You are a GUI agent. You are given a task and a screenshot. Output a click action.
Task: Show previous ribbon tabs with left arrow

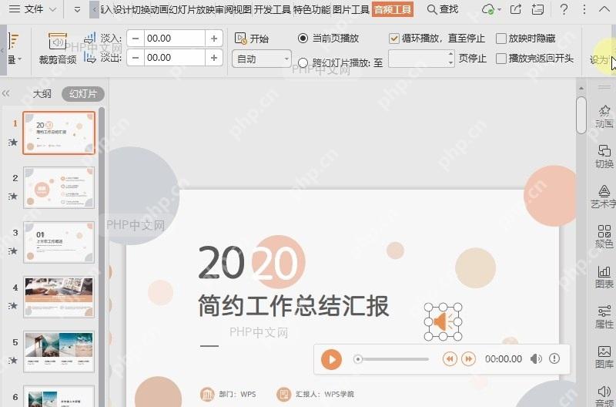[94, 9]
